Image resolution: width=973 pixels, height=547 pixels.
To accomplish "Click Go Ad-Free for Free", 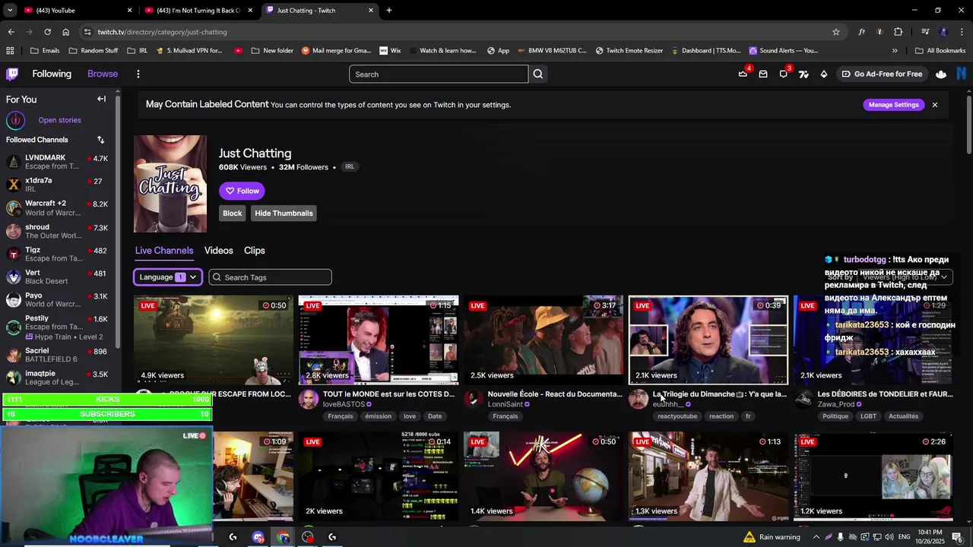I will (x=882, y=74).
